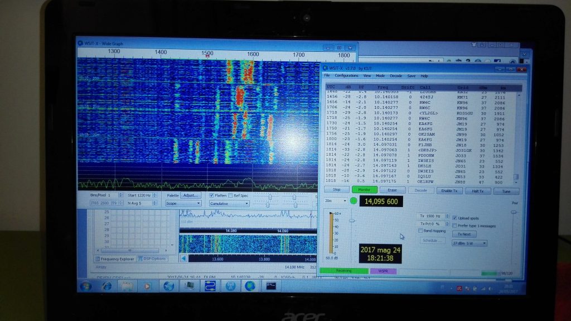The width and height of the screenshot is (571, 321).
Task: Uncheck the Upload spots checkbox
Action: 454,218
